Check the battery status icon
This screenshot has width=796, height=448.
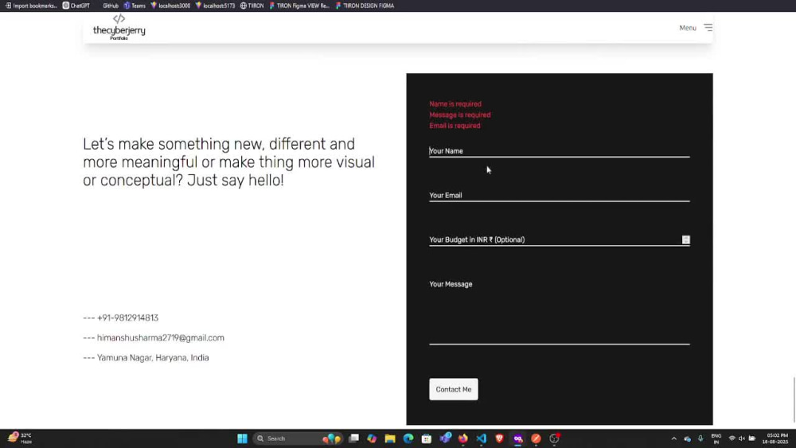tap(752, 438)
